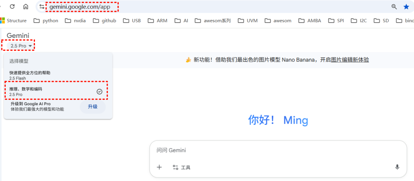
Task: Open the SPI bookmarks folder
Action: pos(336,21)
